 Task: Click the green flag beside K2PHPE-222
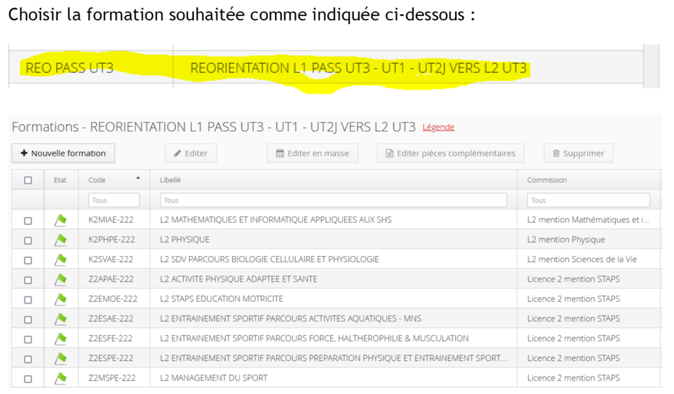point(61,240)
